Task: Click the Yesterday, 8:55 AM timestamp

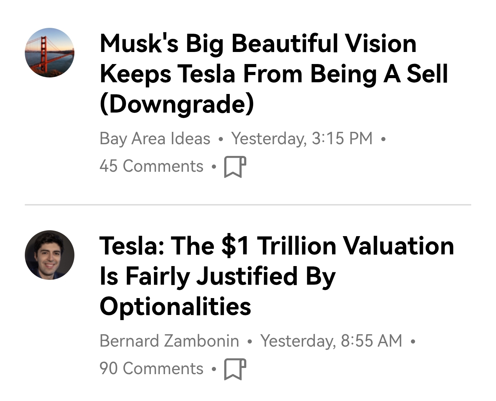Action: pyautogui.click(x=331, y=341)
